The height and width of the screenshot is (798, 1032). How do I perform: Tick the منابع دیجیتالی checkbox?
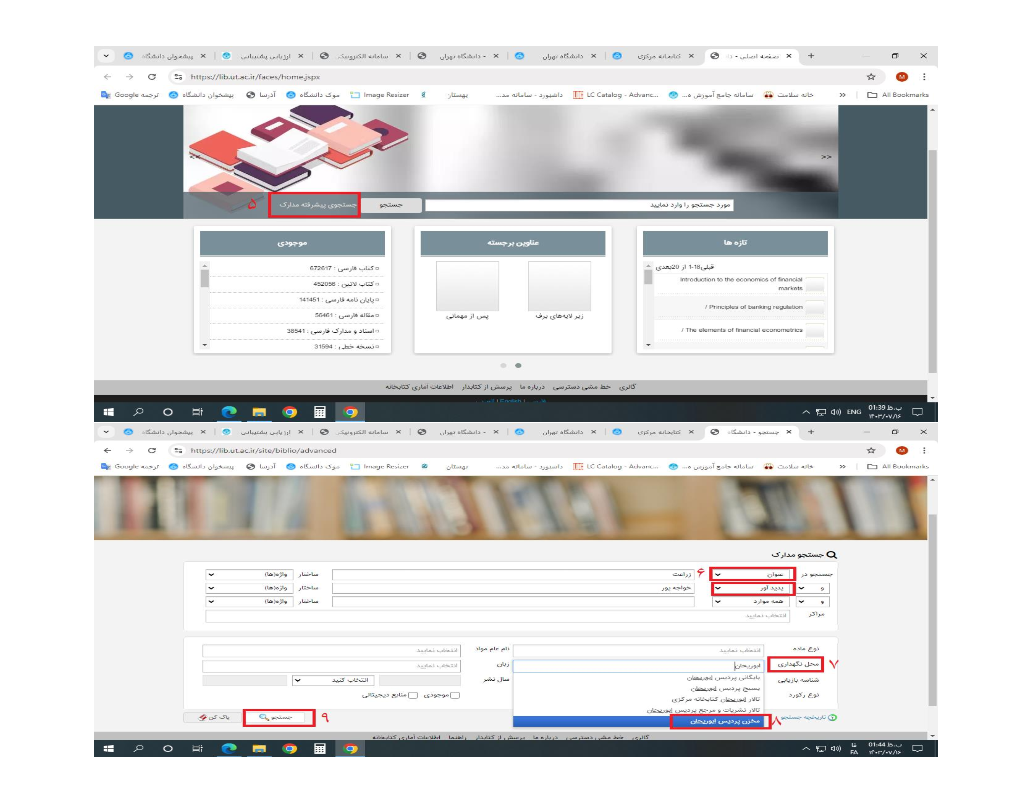413,695
